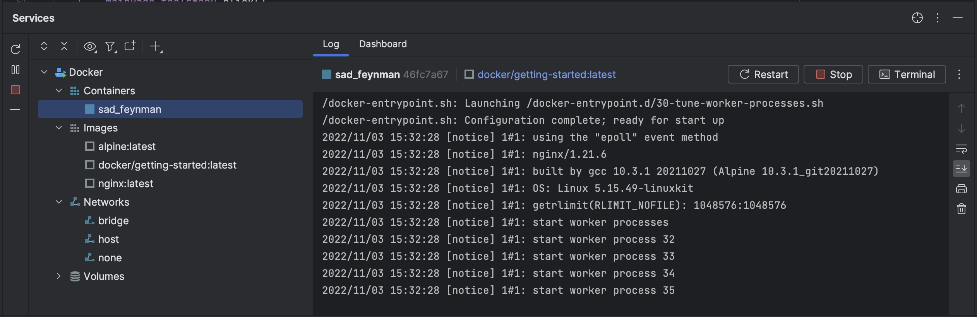Stop the container with Stop button

click(833, 74)
